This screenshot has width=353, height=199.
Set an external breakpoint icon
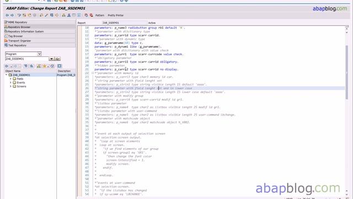tap(92, 15)
